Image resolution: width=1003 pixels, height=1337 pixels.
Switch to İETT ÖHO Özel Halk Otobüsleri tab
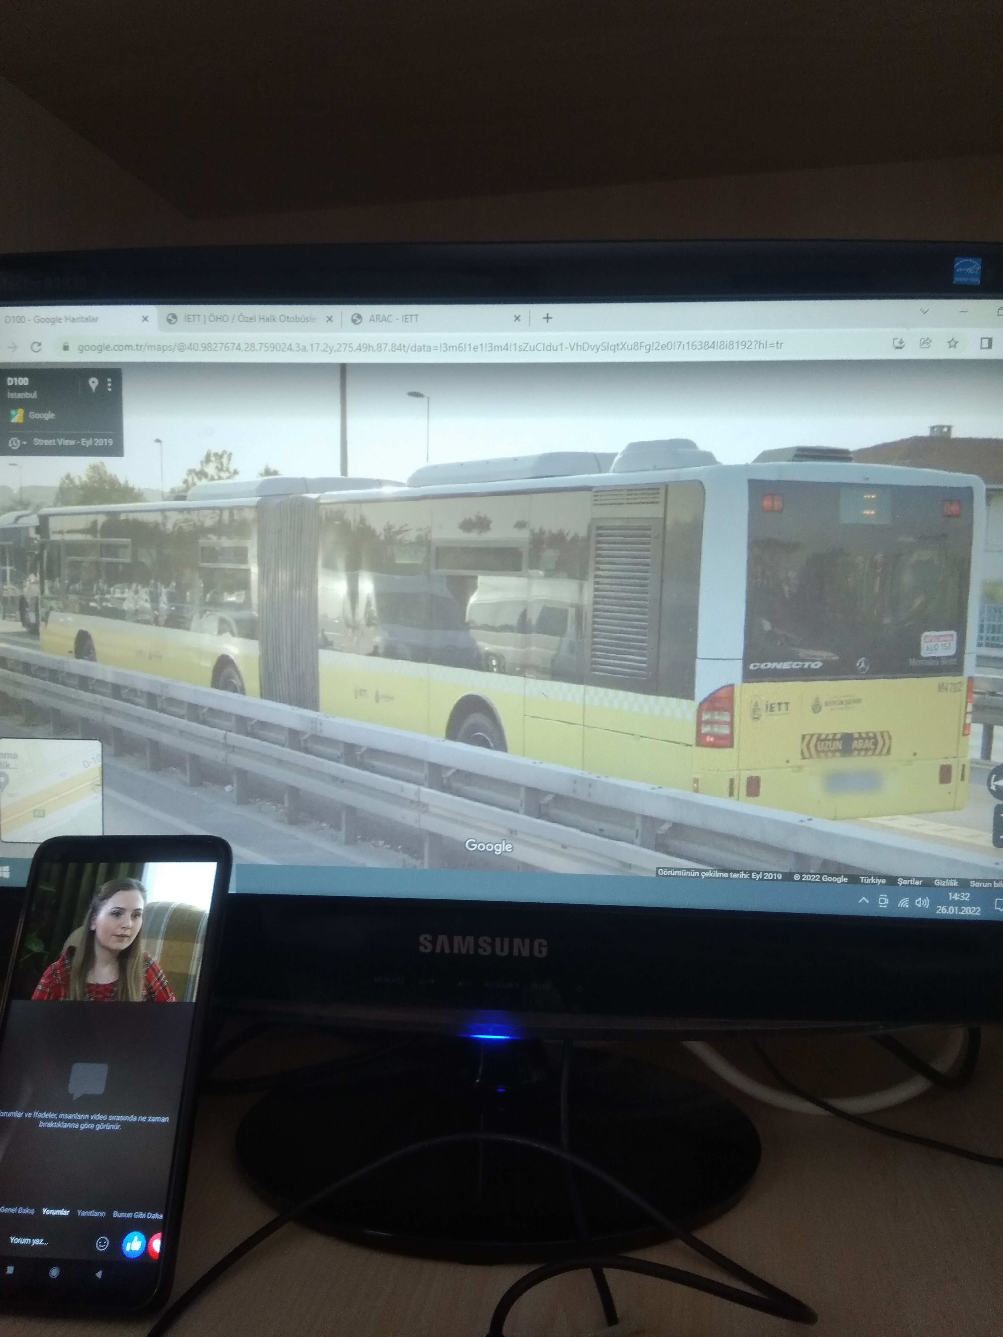point(249,319)
